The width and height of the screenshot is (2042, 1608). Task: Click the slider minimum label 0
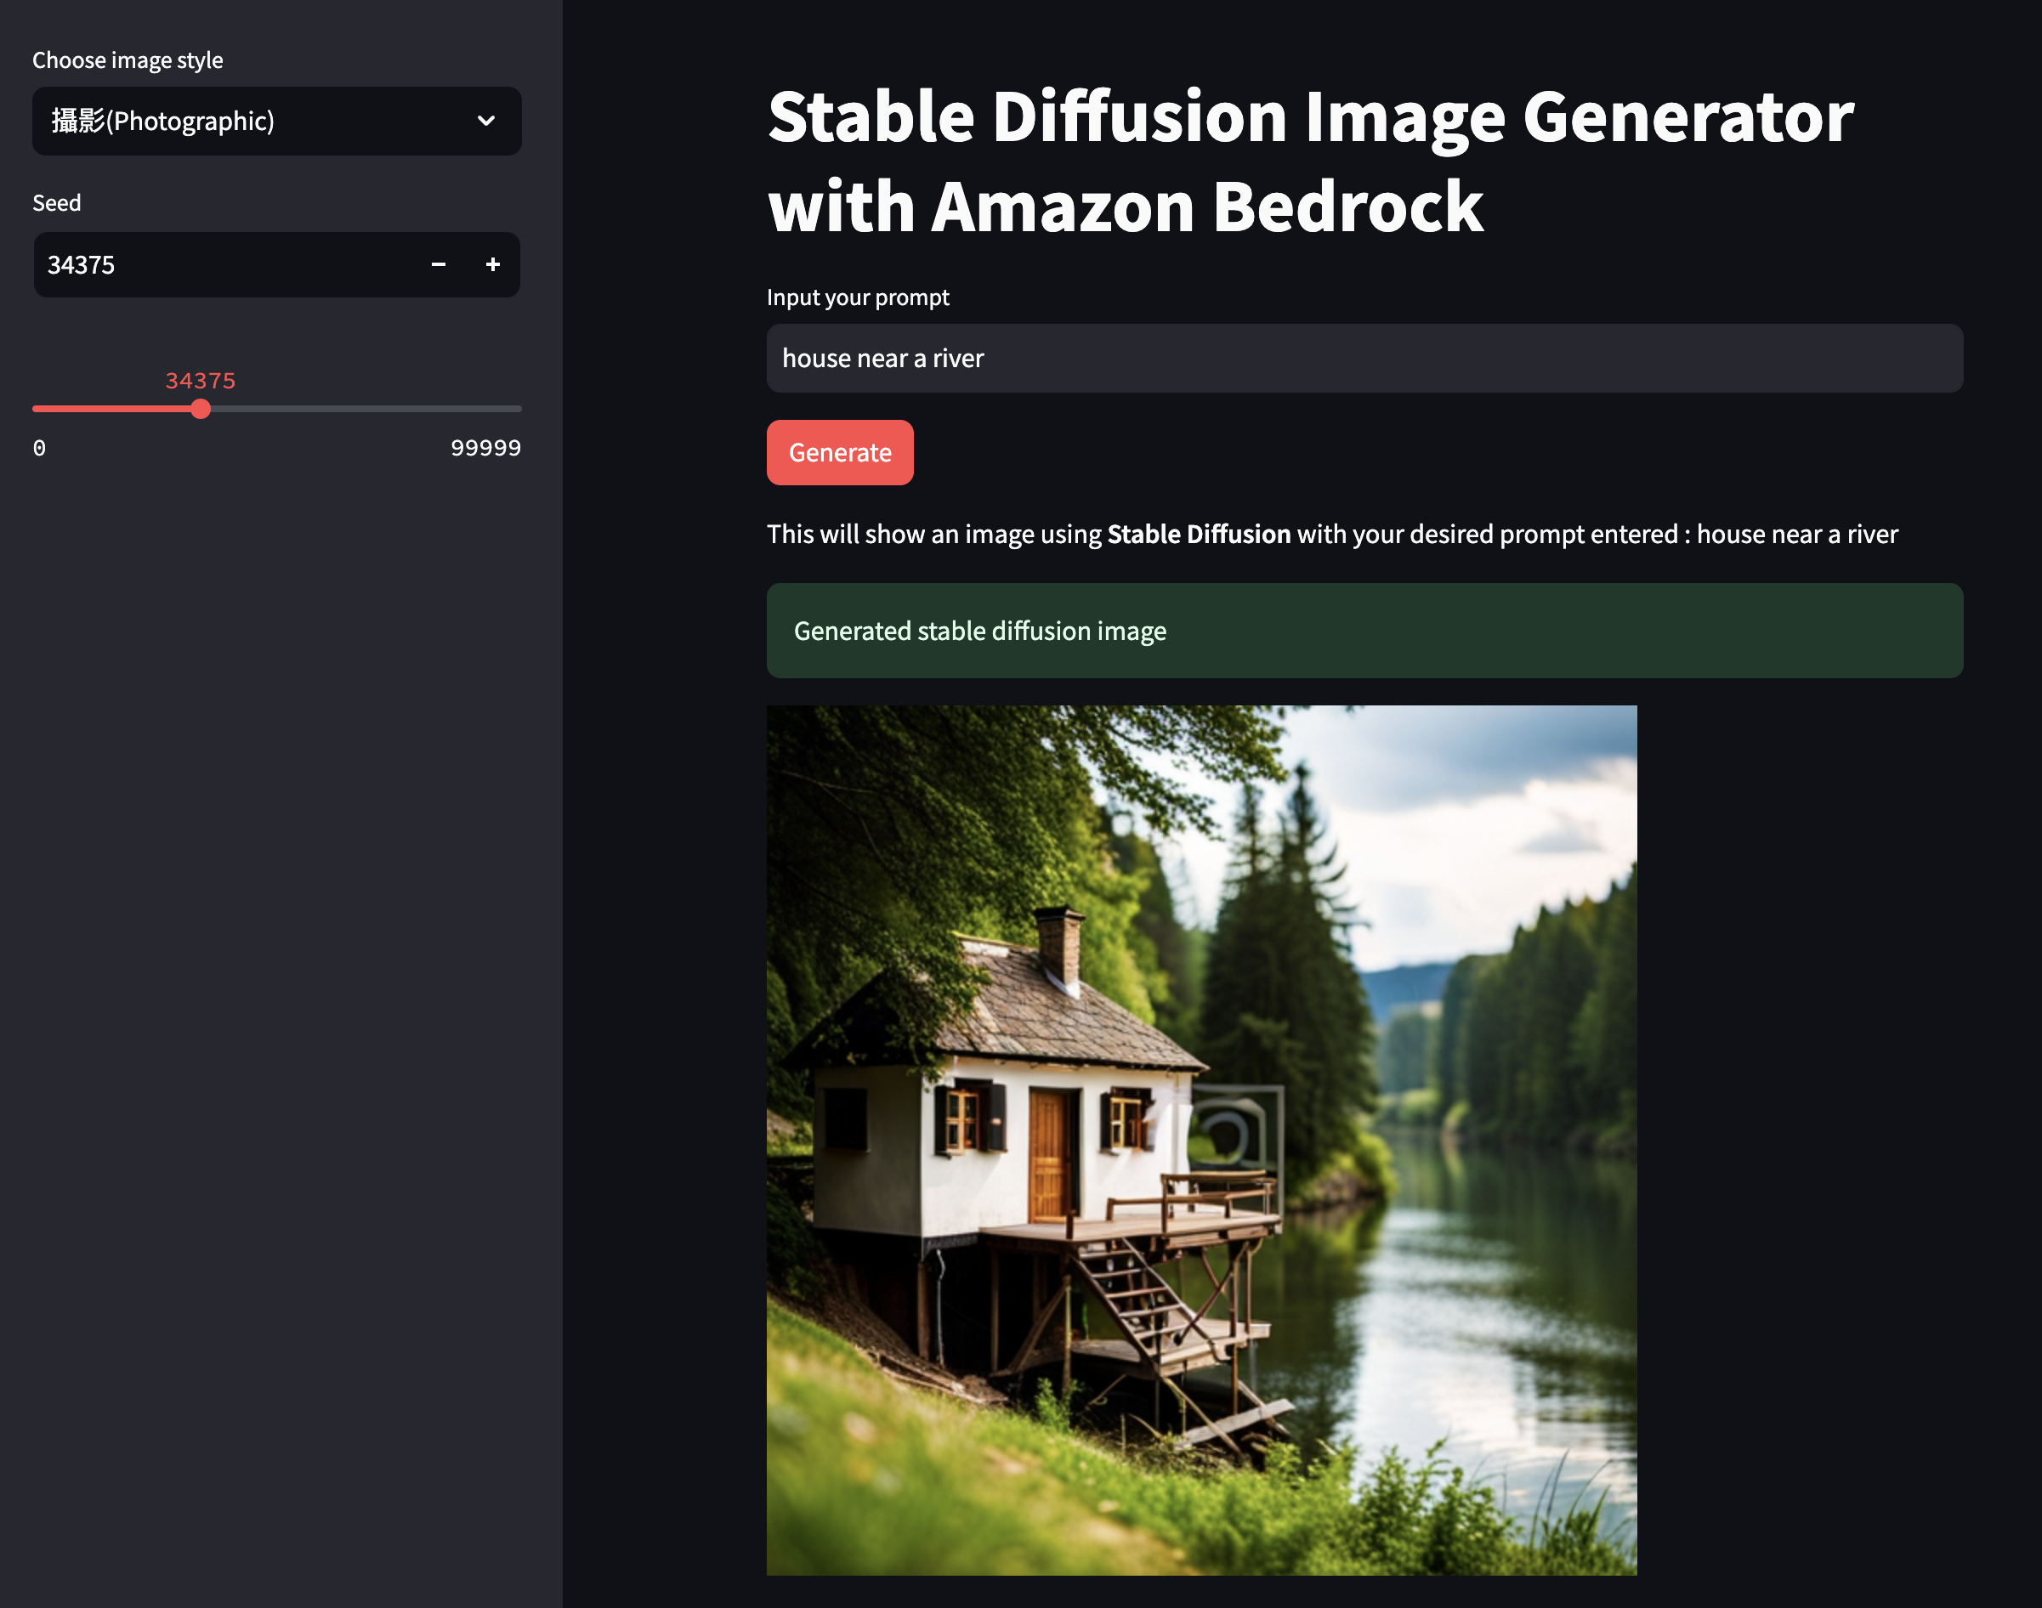[40, 448]
